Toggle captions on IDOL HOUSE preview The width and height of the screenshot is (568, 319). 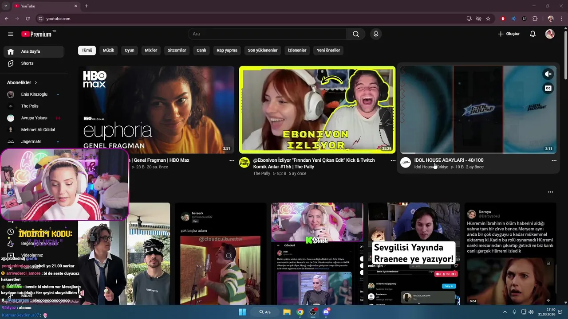pos(548,88)
